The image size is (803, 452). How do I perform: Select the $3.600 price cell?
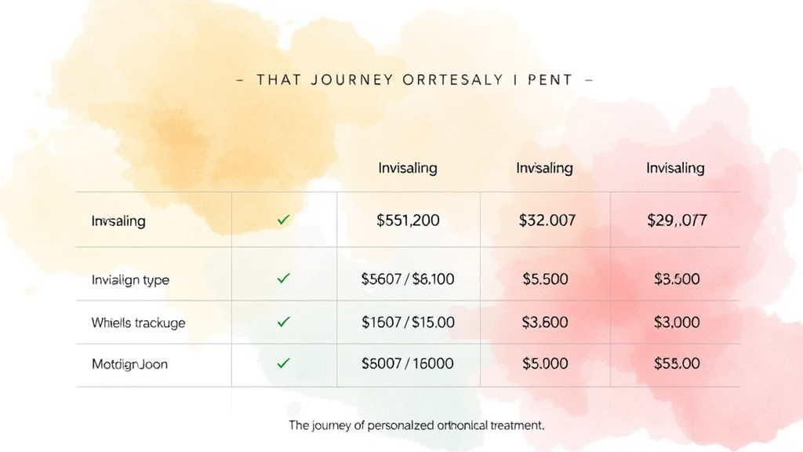tap(545, 322)
